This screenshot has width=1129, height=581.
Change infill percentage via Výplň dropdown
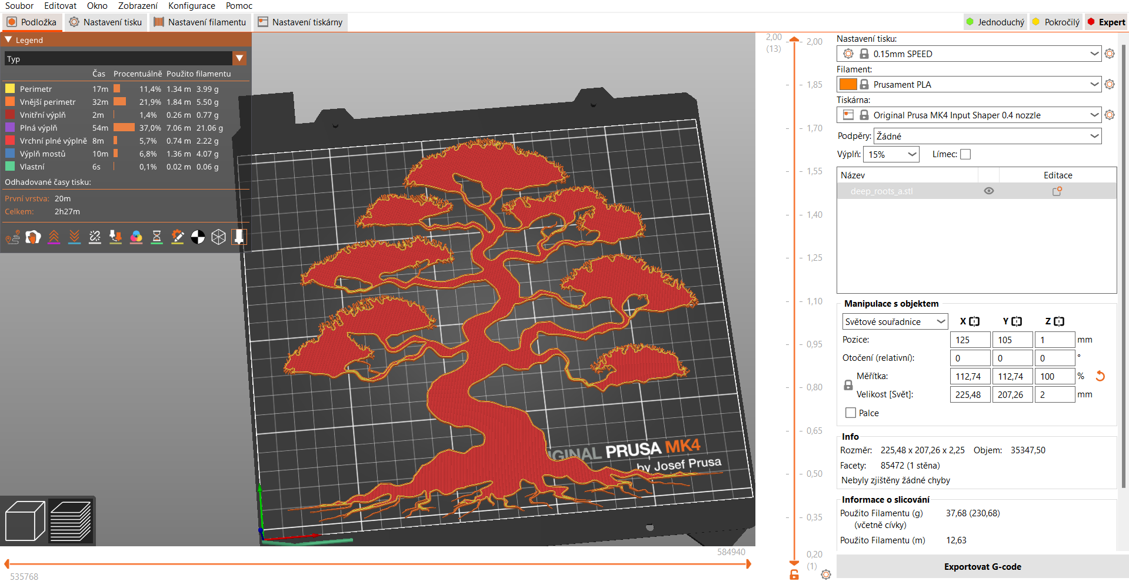891,154
